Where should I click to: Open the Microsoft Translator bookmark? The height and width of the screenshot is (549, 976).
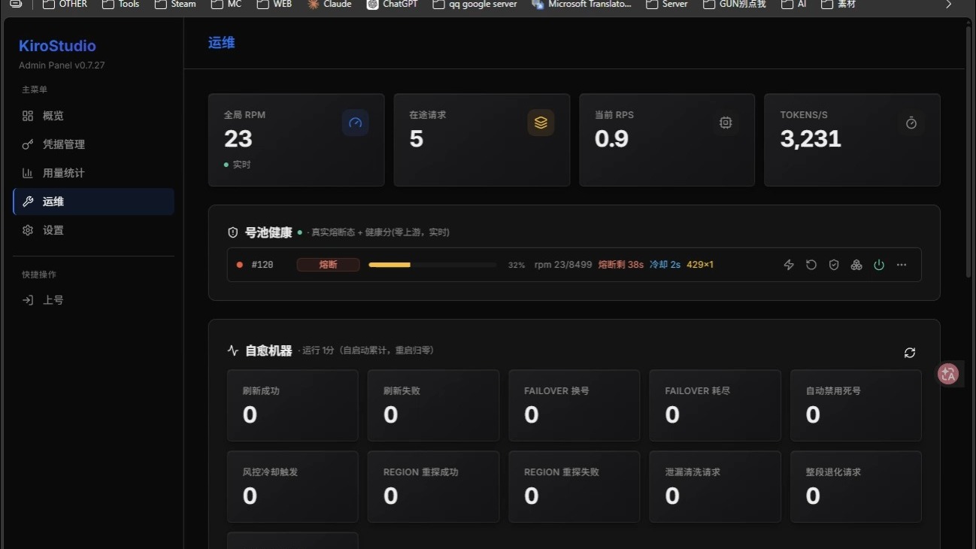[x=582, y=4]
